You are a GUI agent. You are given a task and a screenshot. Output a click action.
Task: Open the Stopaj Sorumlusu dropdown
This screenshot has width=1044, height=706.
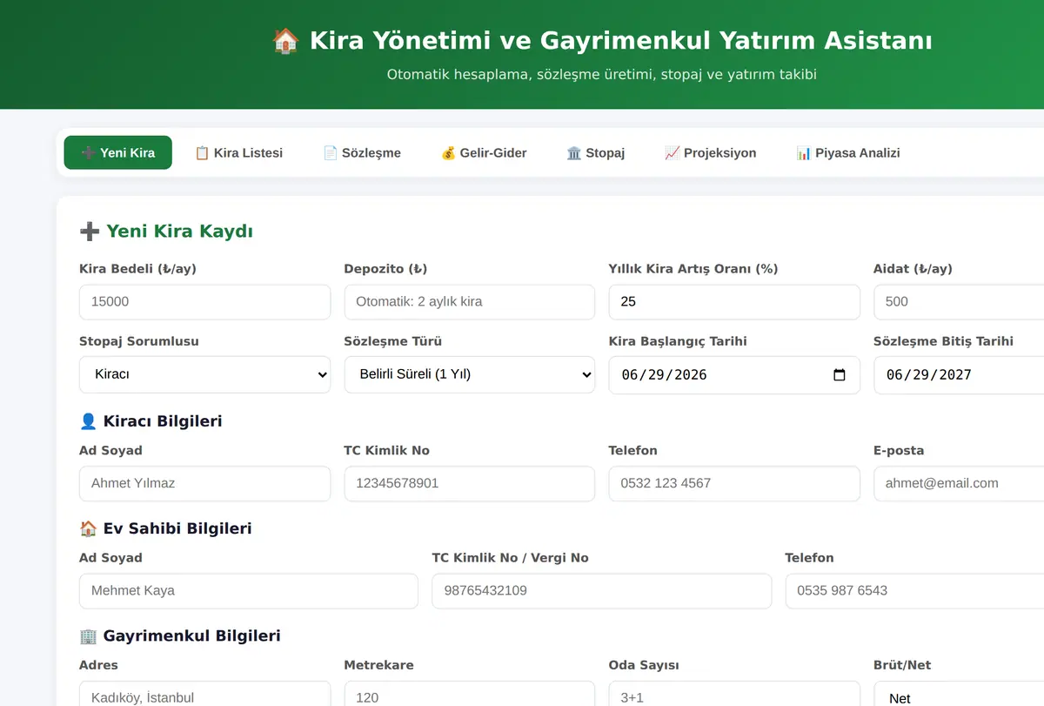tap(205, 374)
